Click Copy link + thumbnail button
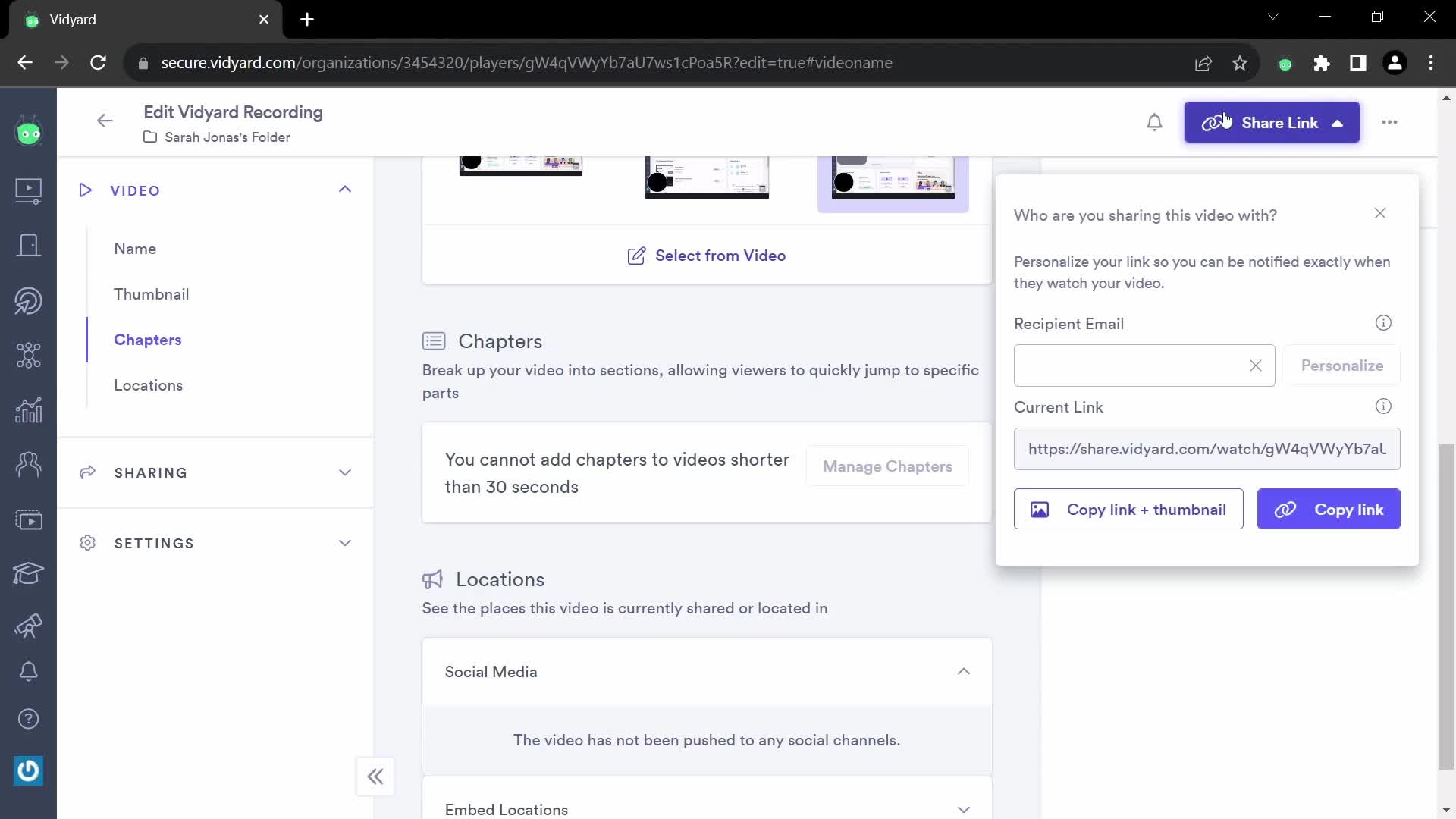This screenshot has height=819, width=1456. tap(1128, 510)
